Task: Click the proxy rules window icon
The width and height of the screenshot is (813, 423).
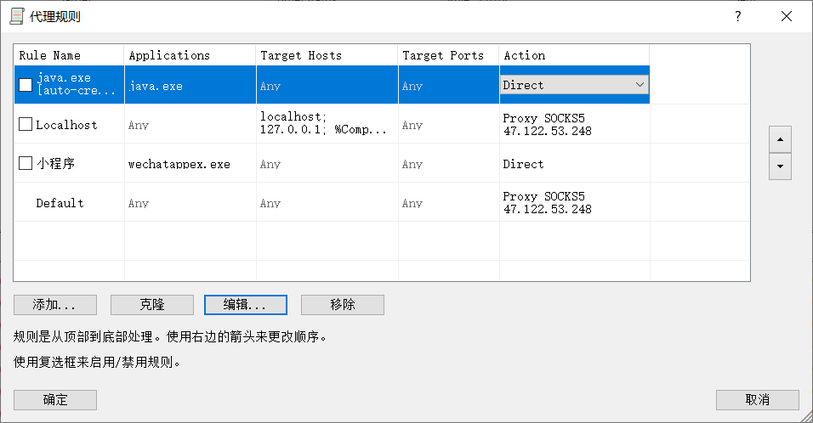Action: pos(16,16)
